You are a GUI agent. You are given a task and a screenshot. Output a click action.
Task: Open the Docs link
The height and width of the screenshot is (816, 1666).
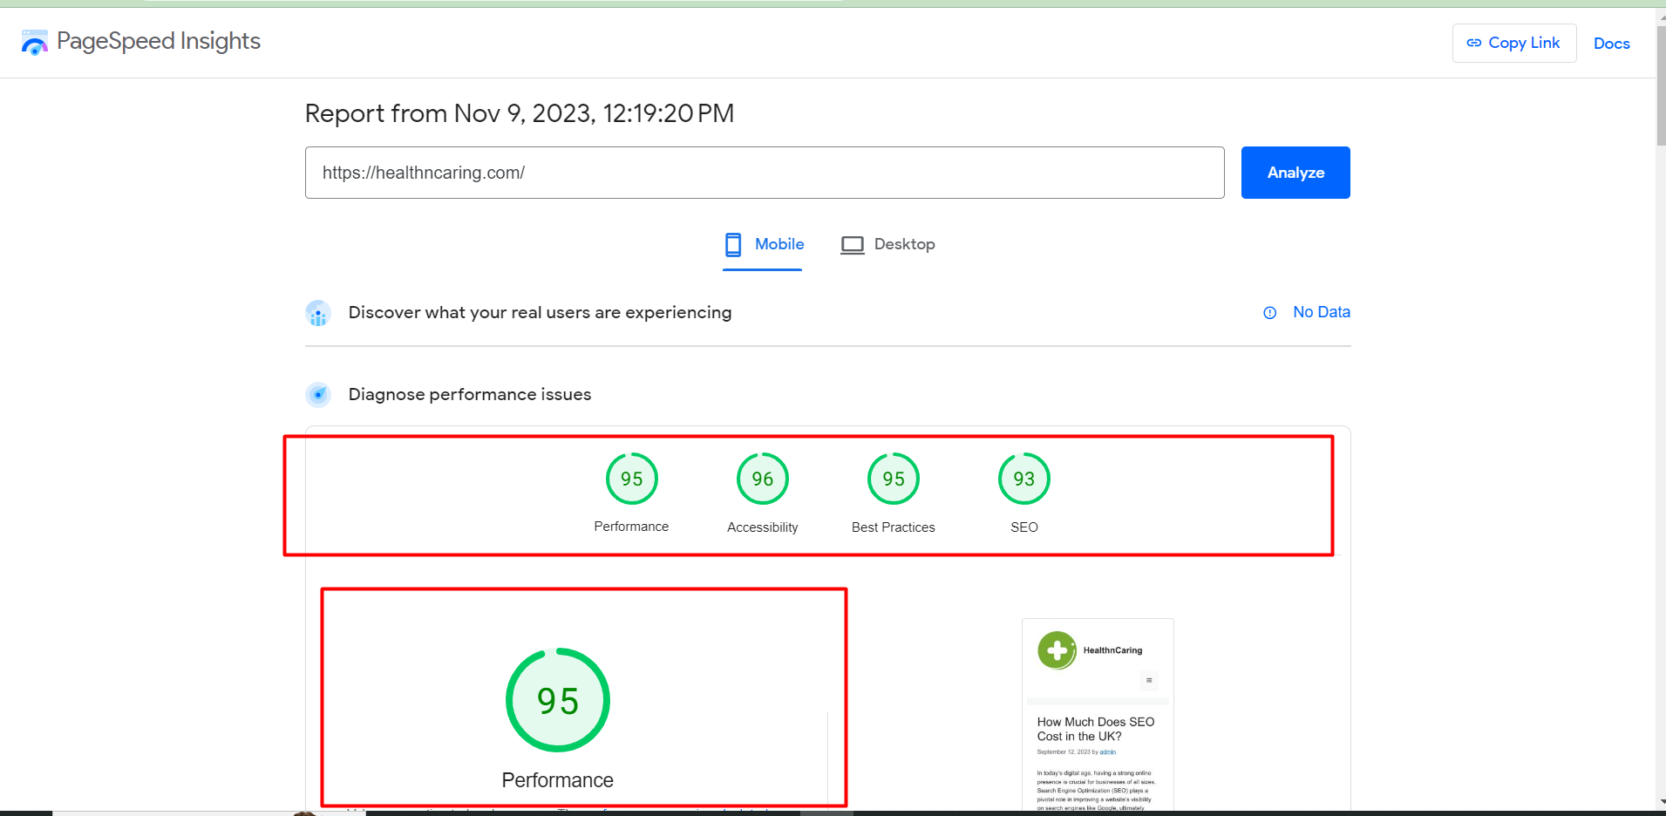pos(1611,44)
